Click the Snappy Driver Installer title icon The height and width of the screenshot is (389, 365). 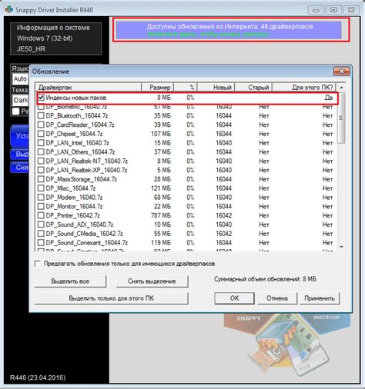pos(9,9)
